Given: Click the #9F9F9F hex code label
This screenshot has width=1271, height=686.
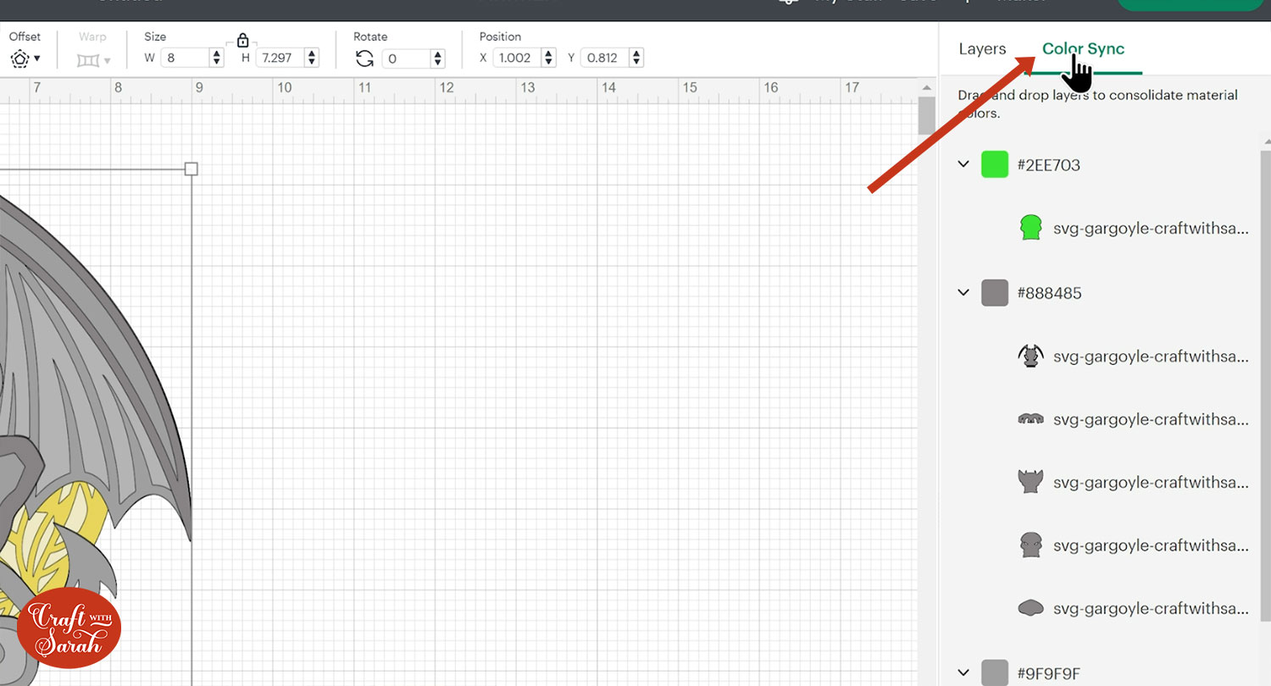Looking at the screenshot, I should (x=1049, y=674).
